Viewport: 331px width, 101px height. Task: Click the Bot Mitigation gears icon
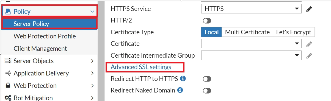[x=8, y=98]
